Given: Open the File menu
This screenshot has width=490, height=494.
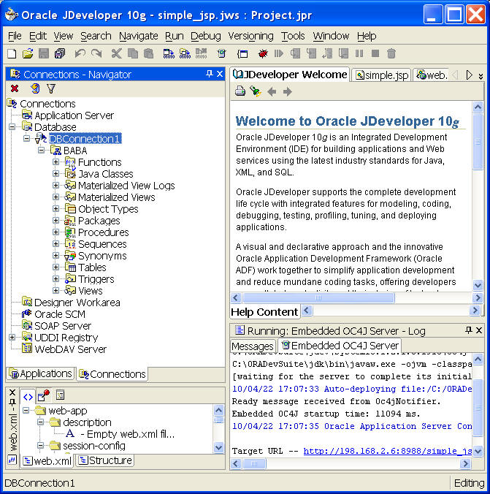Looking at the screenshot, I should [15, 36].
